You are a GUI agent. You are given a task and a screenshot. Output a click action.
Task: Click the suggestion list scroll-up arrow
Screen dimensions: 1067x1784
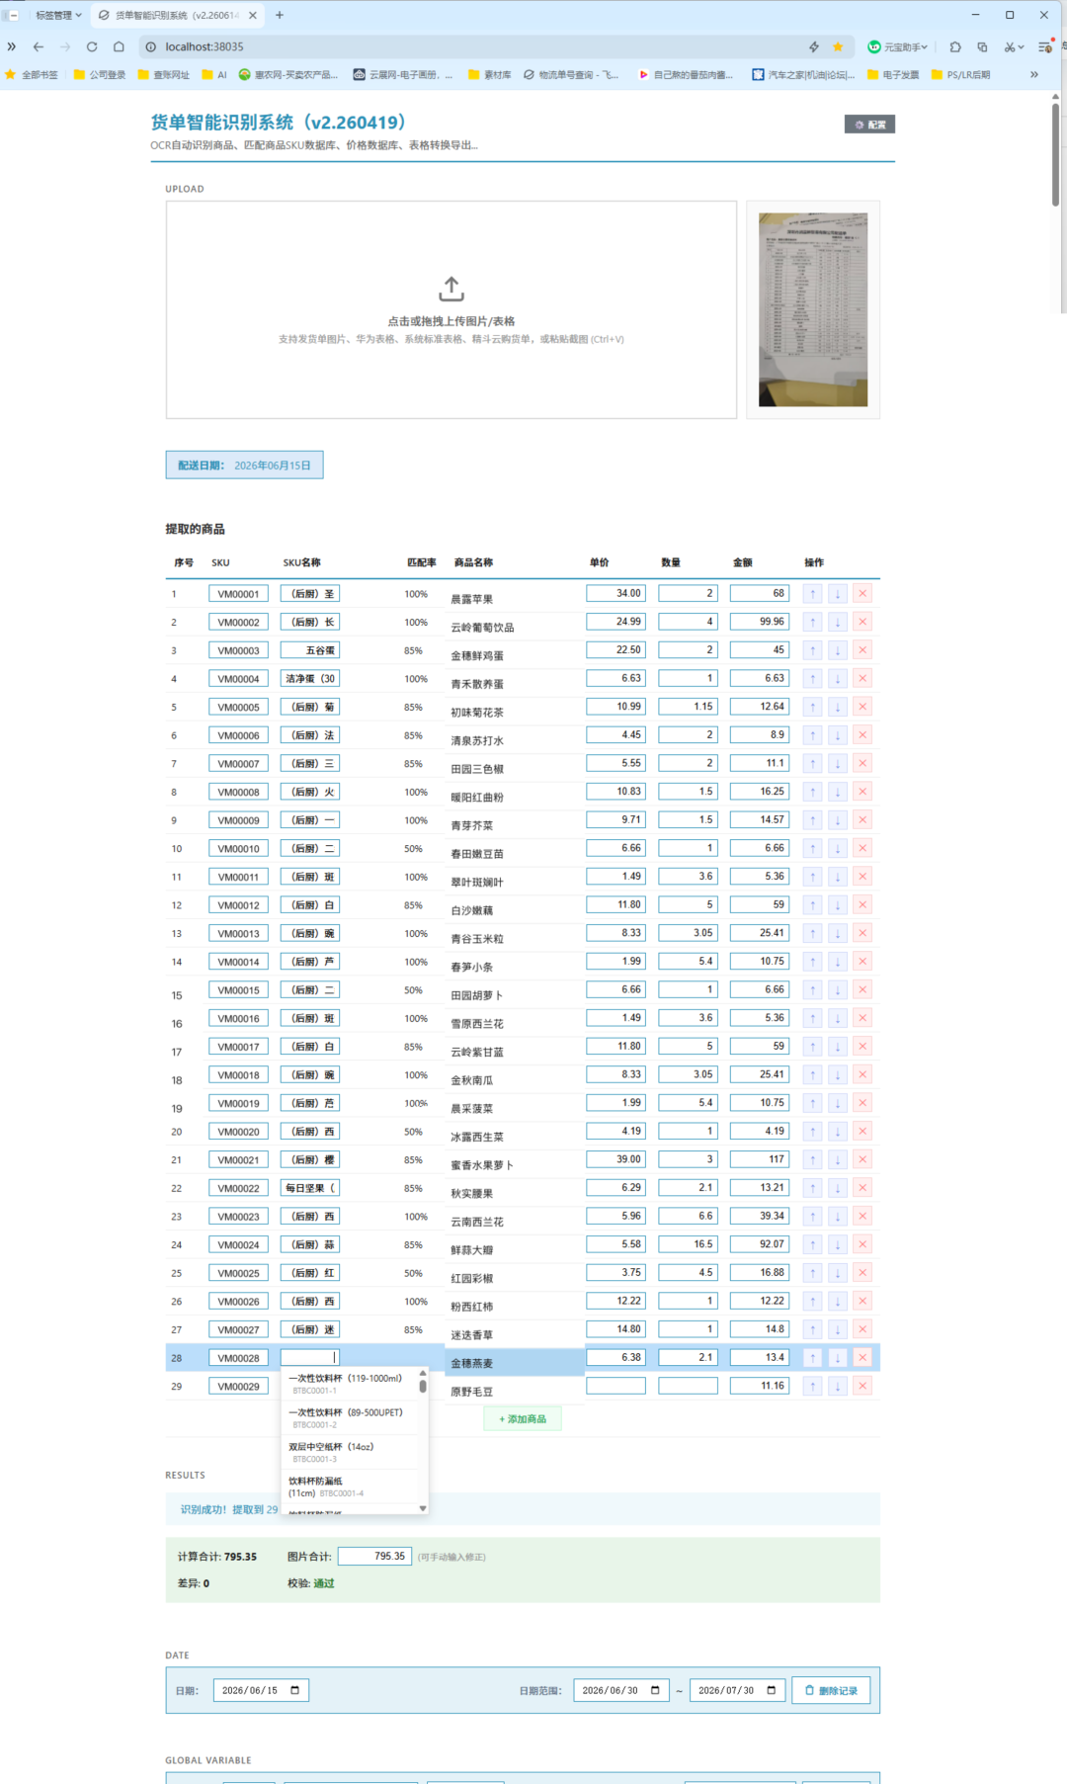click(x=423, y=1373)
